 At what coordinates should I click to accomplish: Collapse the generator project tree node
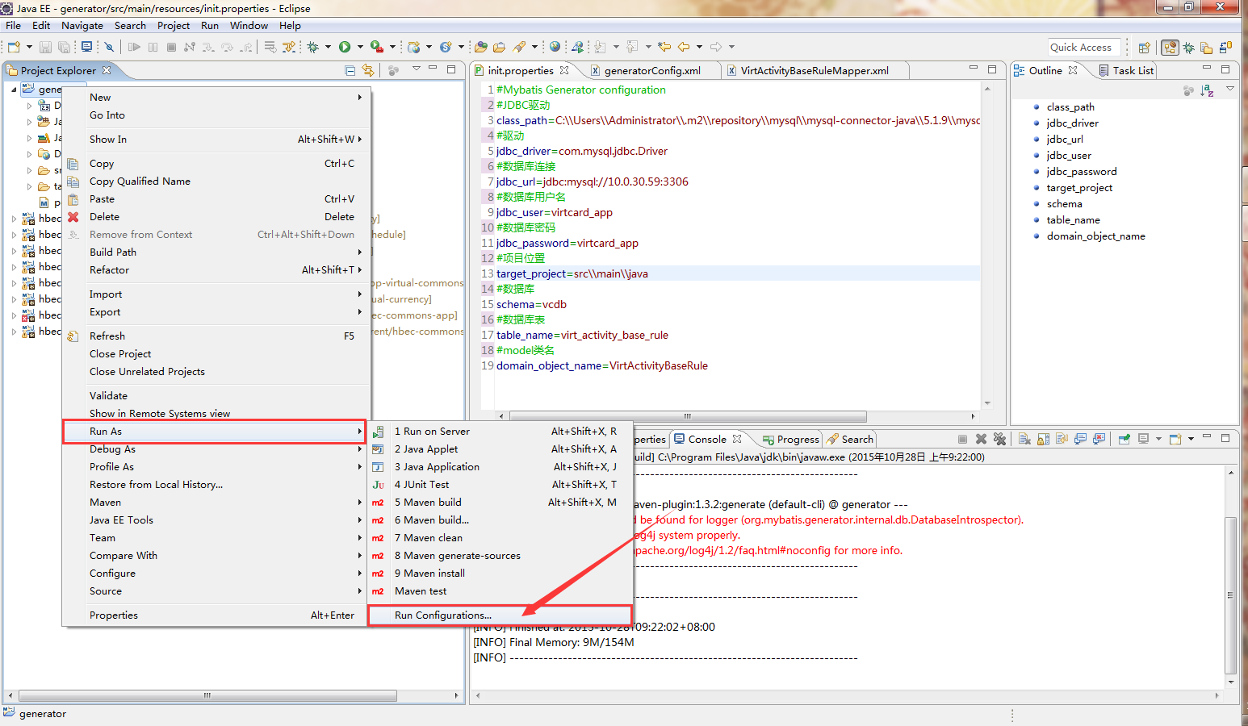click(x=14, y=90)
